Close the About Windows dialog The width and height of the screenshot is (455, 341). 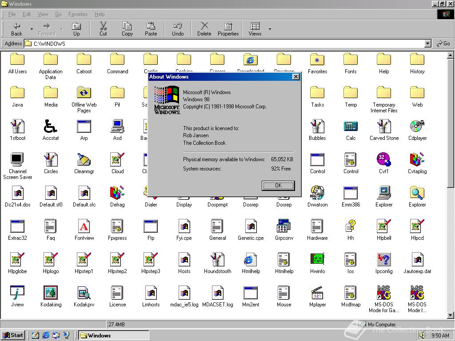pos(295,76)
